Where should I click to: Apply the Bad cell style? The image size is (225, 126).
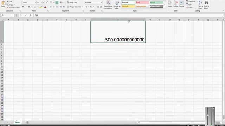pyautogui.click(x=142, y=2)
